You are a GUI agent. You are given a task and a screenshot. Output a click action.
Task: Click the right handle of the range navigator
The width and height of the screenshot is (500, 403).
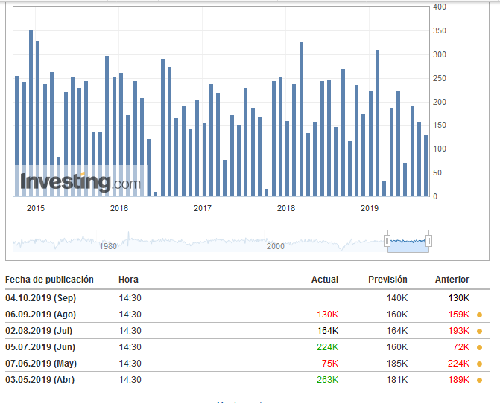tap(428, 241)
